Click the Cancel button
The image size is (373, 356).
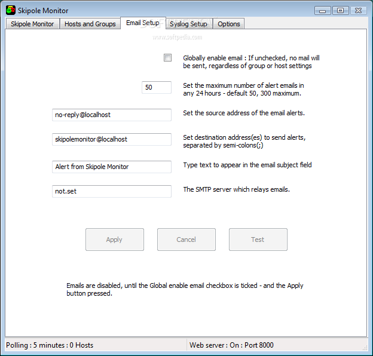[x=186, y=240]
